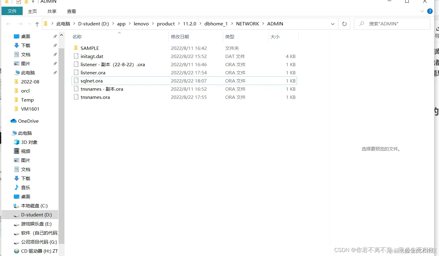
Task: Select the initagt.dat file icon
Action: 76,56
